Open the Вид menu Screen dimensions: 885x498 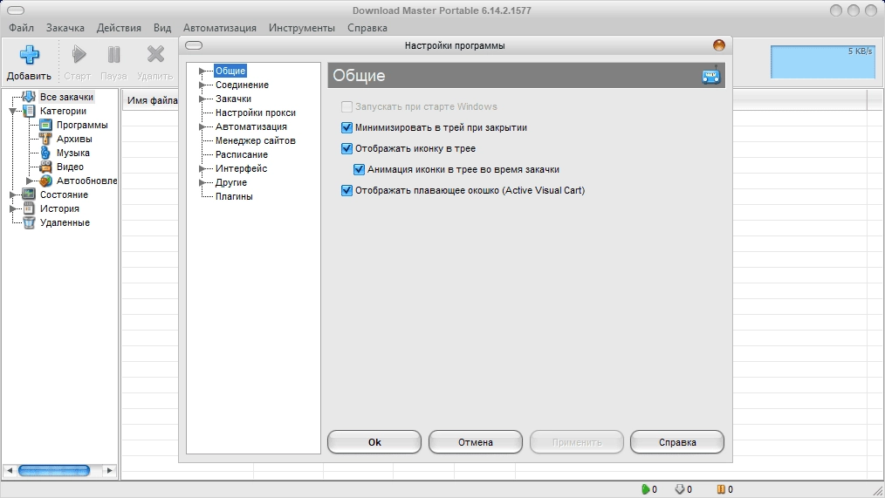click(x=162, y=28)
